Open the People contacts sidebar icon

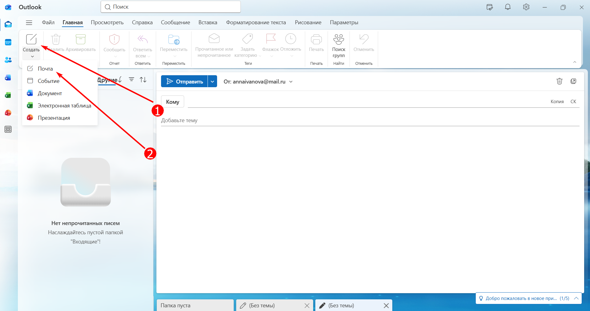pos(8,60)
